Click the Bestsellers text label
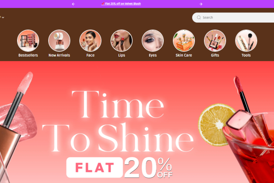The height and width of the screenshot is (183, 274). coord(28,55)
